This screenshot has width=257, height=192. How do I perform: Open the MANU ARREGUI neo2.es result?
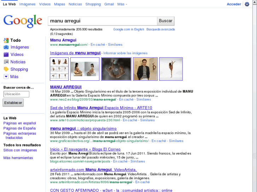click(66, 87)
